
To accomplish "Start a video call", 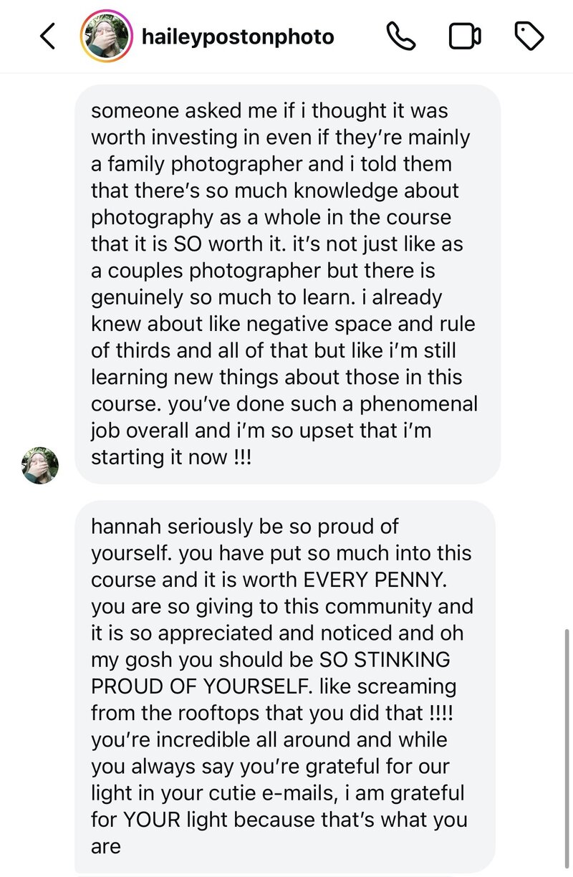I will (x=465, y=37).
